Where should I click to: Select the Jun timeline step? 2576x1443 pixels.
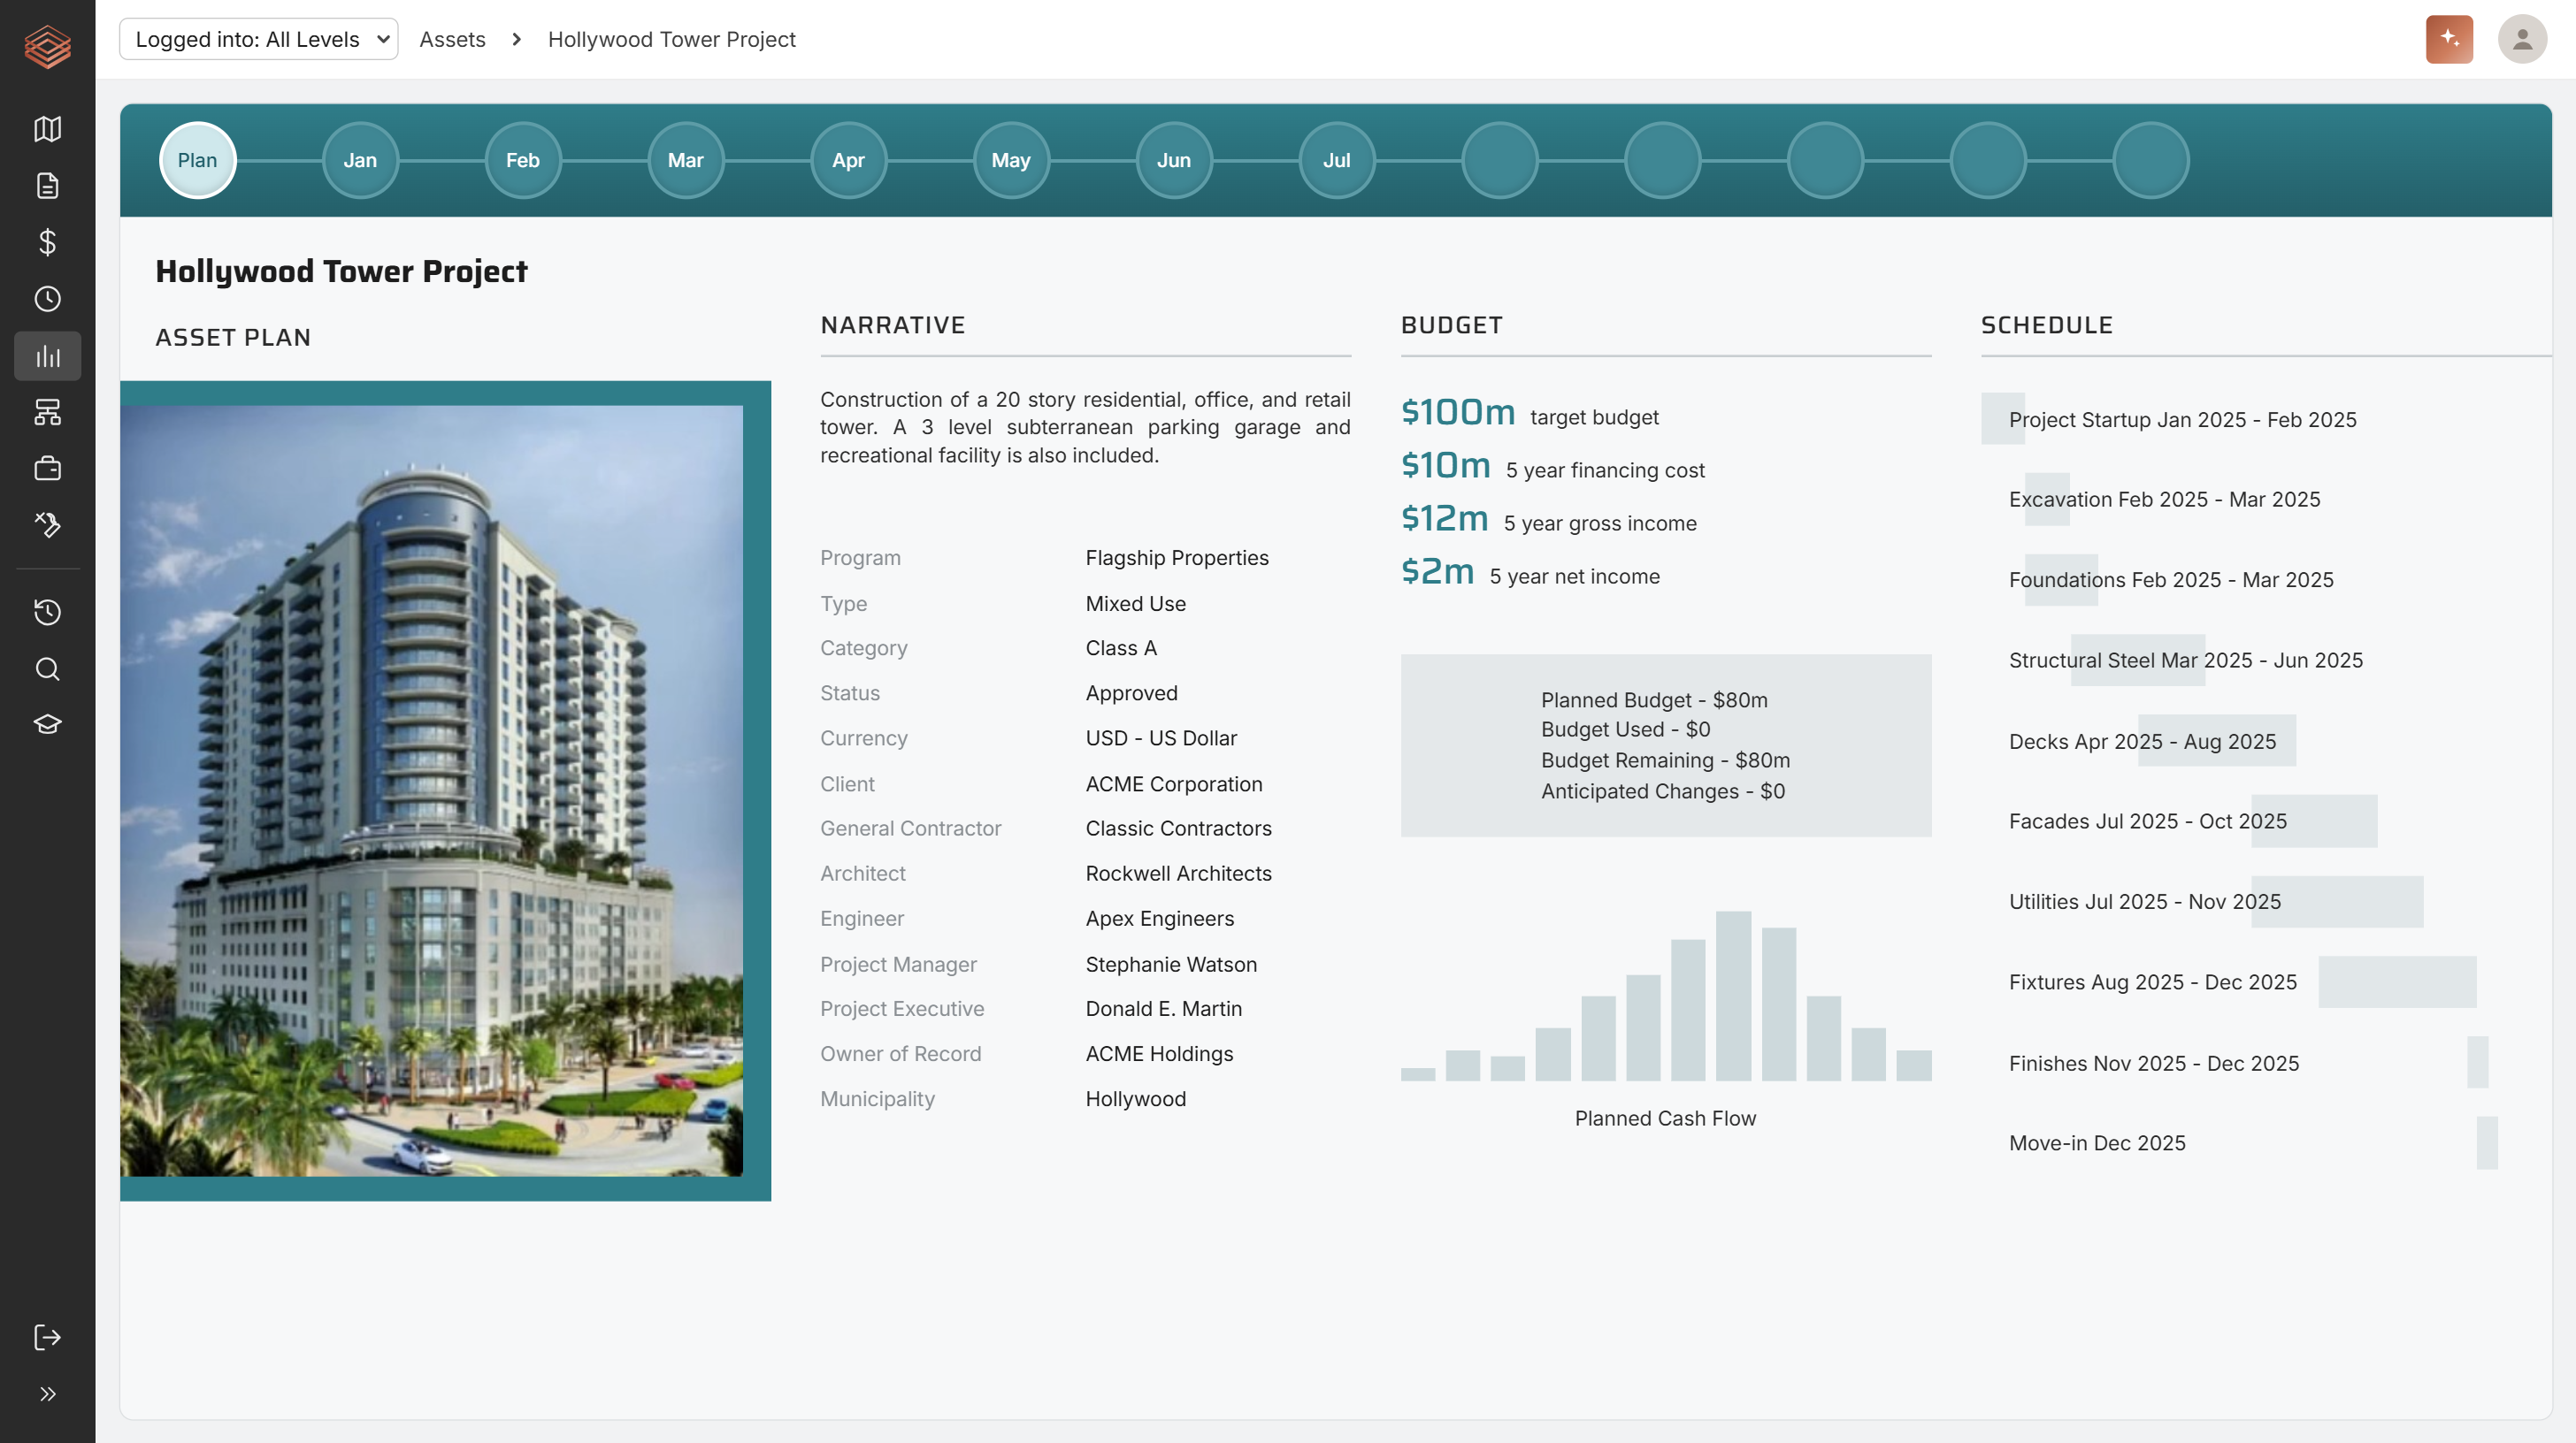tap(1174, 160)
